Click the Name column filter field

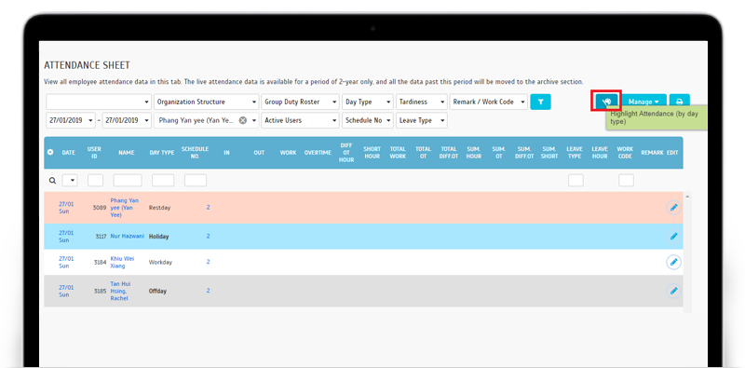click(x=128, y=180)
